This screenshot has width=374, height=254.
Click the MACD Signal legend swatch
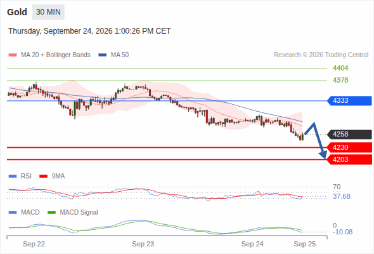pyautogui.click(x=52, y=213)
